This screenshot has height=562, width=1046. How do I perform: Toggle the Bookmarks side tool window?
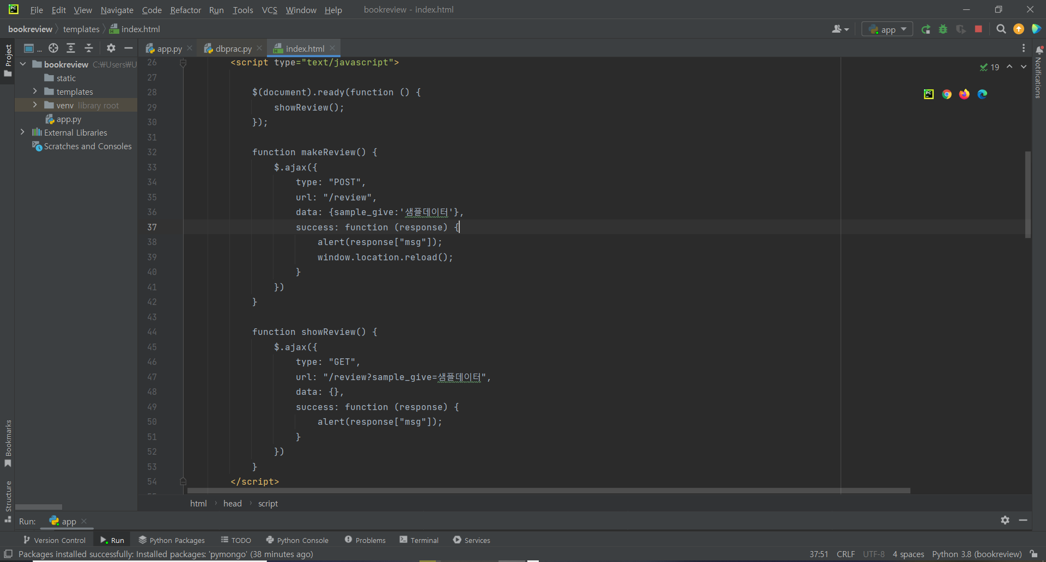click(x=8, y=443)
